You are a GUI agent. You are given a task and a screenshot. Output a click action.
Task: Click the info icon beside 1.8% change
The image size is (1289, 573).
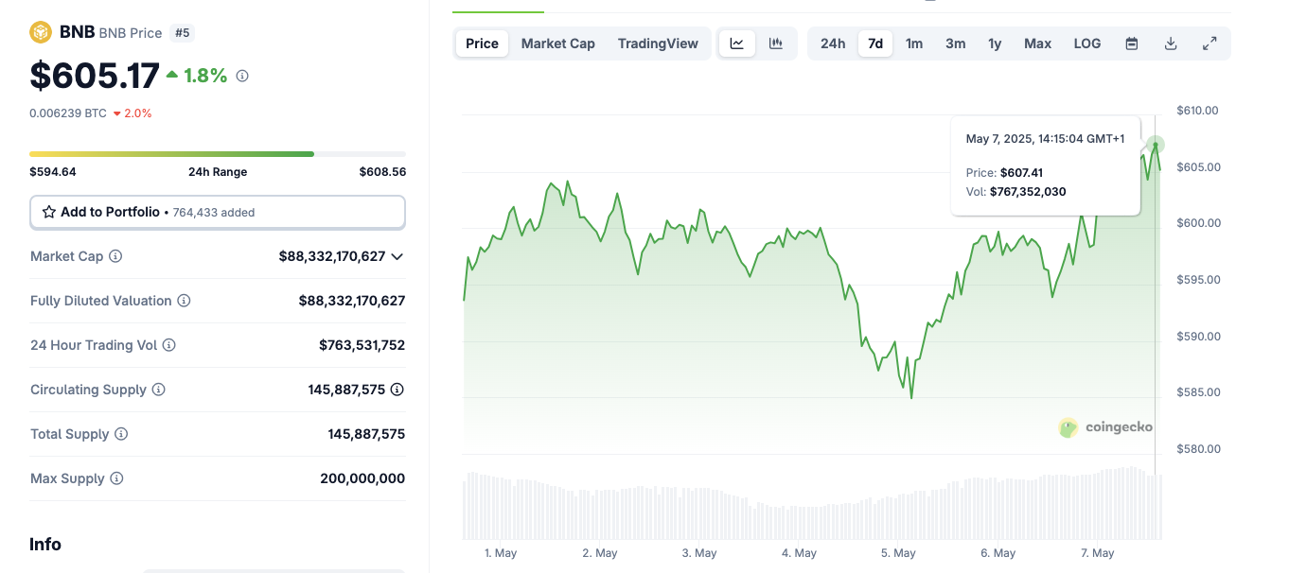click(242, 76)
